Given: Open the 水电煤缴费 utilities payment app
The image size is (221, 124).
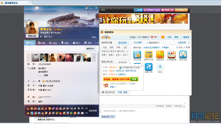Looking at the screenshot, I should [171, 54].
